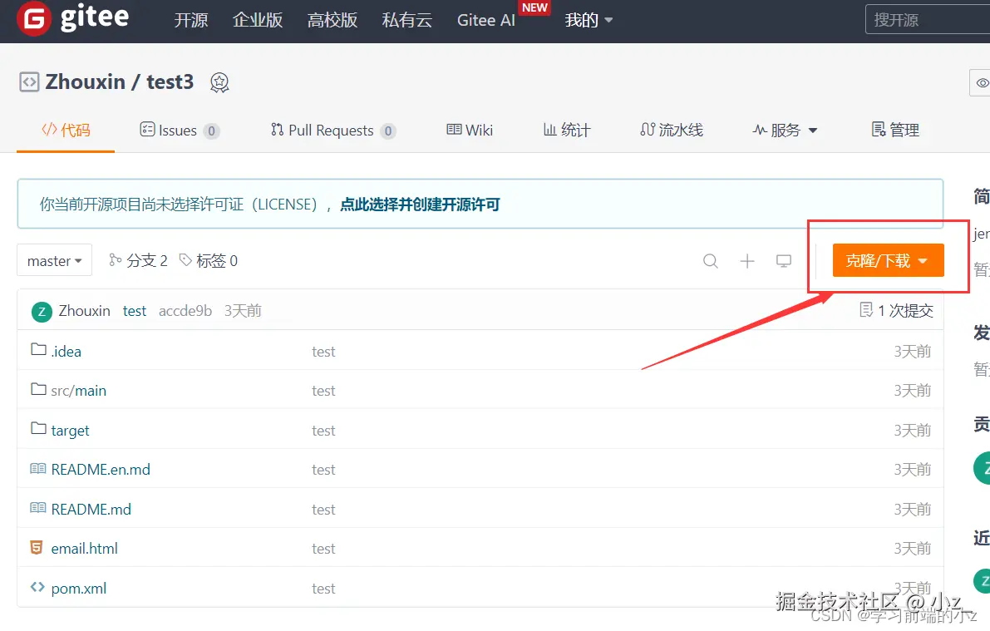The image size is (990, 631).
Task: Open the email.html file
Action: coord(85,548)
